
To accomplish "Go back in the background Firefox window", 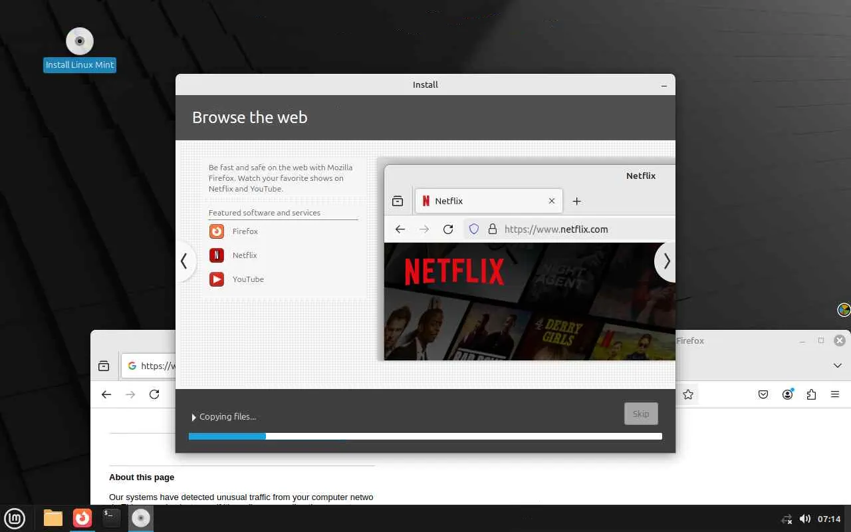I will [106, 394].
